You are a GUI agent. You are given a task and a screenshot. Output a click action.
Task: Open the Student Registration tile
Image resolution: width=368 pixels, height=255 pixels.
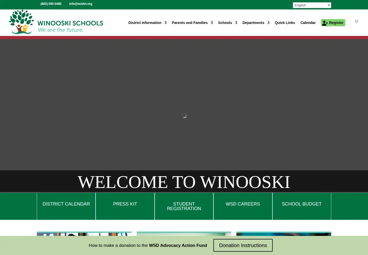(x=184, y=206)
